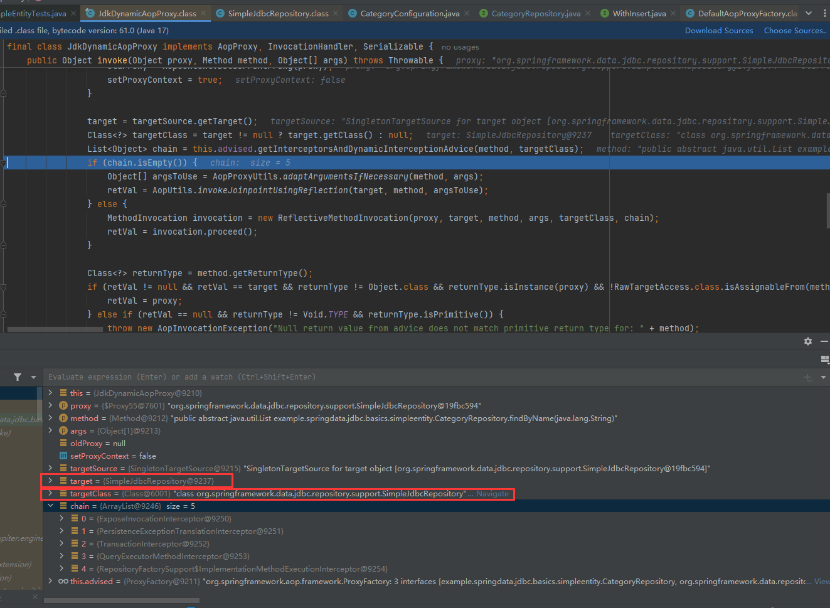Expand the target SimpleJdbcRepository node
Image resolution: width=830 pixels, height=608 pixels.
coord(50,481)
